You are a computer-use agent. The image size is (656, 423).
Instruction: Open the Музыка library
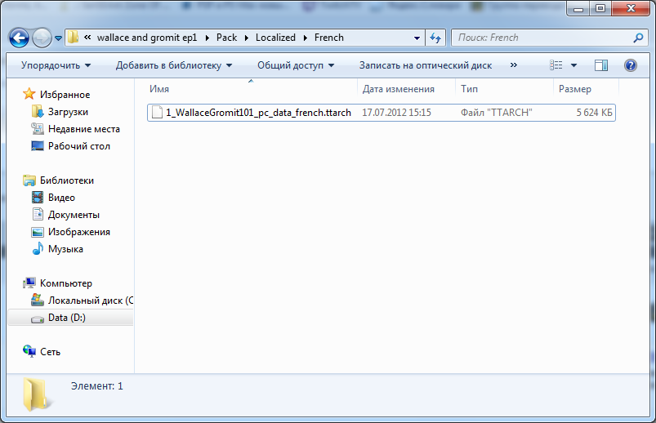[65, 249]
